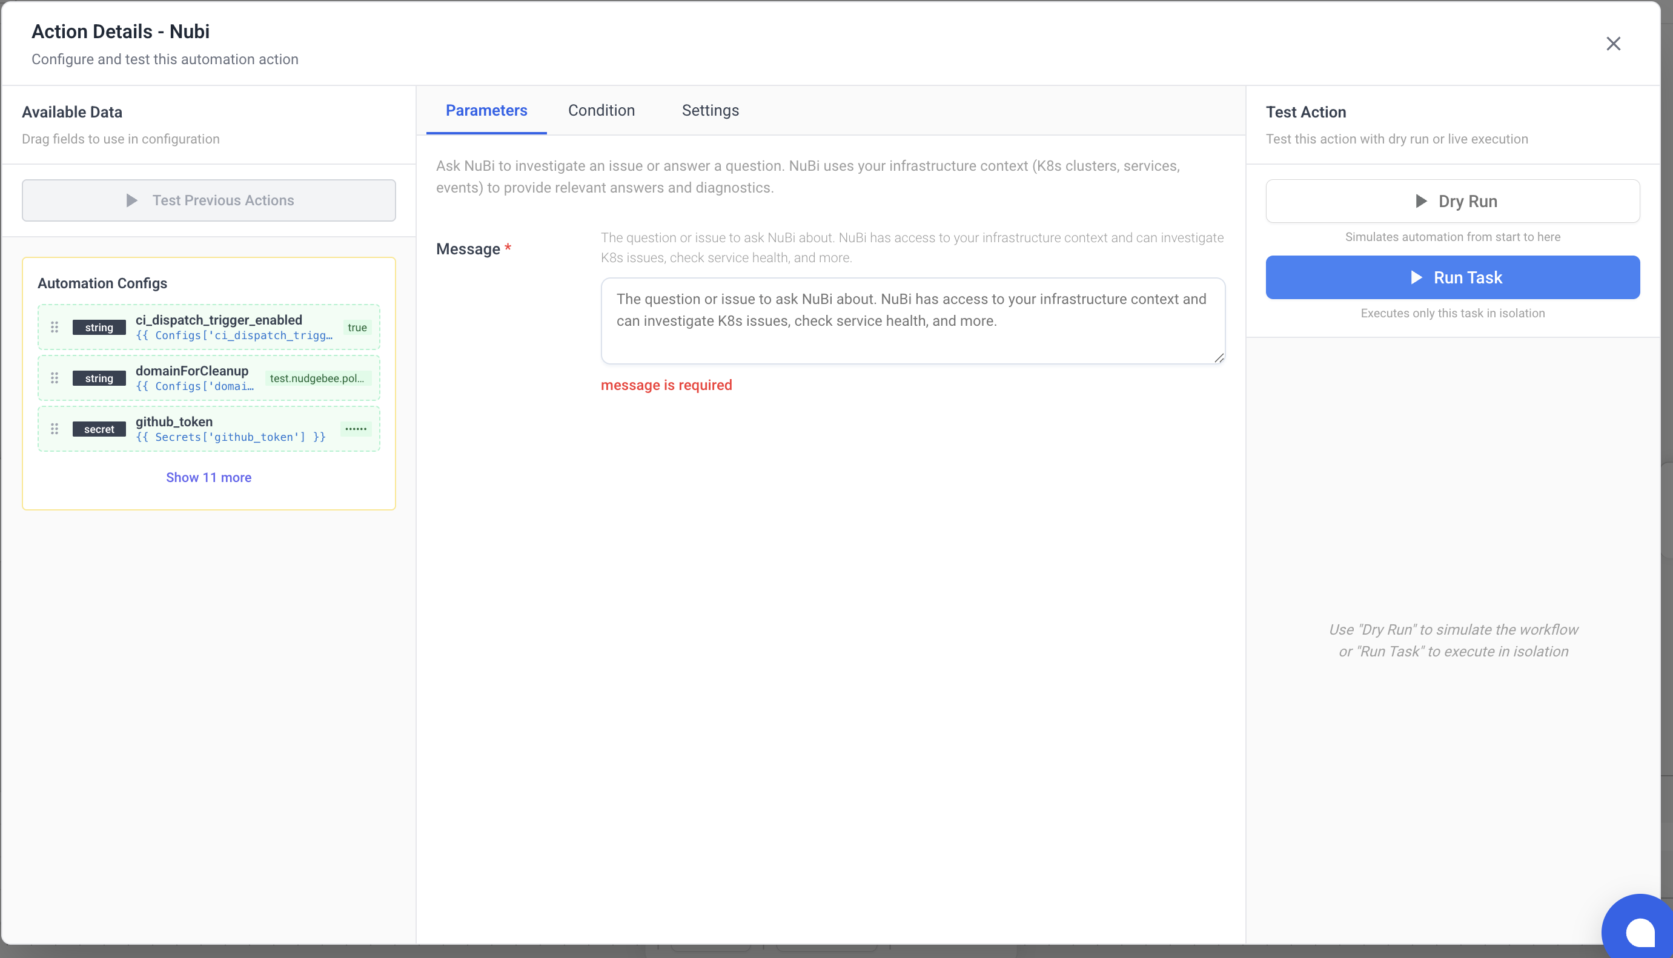Viewport: 1673px width, 958px height.
Task: Click 'Drag fields to use in configuration' text
Action: coord(121,139)
